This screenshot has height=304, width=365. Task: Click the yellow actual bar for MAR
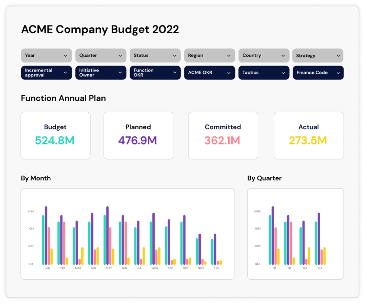tap(82, 256)
